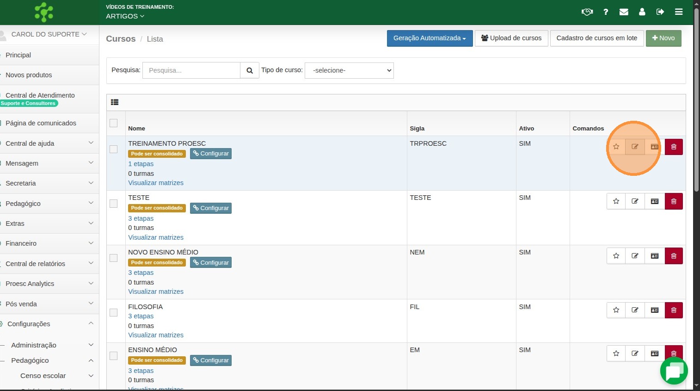Delete the TESTE course with trash icon
Screen dimensions: 700x391
[x=674, y=201]
